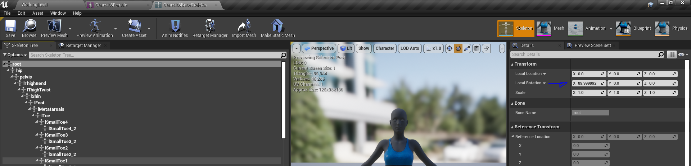Collapse the Bone section
This screenshot has width=691, height=166.
click(x=512, y=104)
